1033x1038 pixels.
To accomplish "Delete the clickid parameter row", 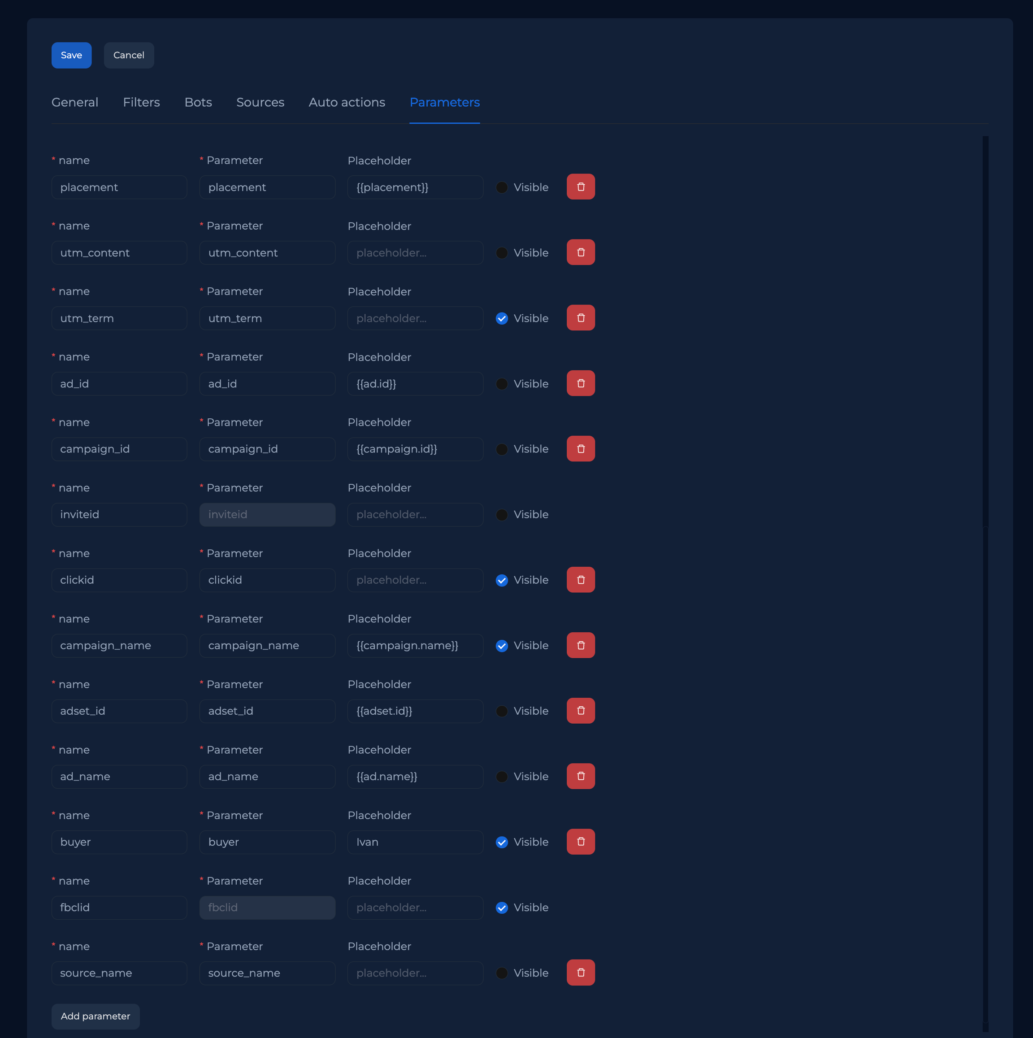I will pyautogui.click(x=580, y=580).
